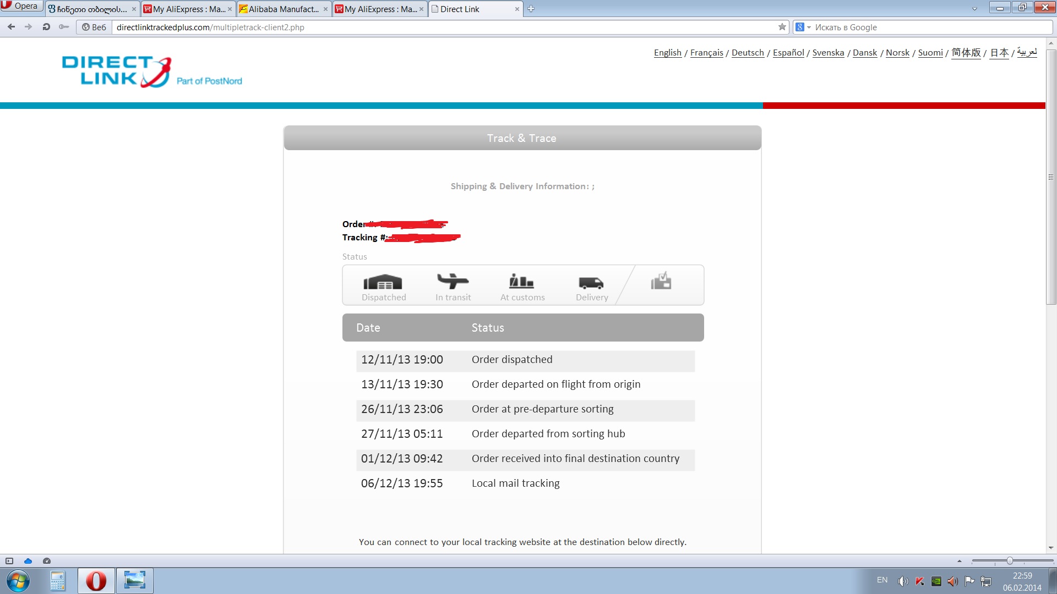Expand the Google search engine dropdown

(x=809, y=28)
